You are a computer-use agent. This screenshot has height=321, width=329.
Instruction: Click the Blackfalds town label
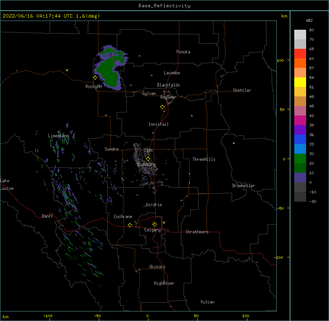(168, 85)
